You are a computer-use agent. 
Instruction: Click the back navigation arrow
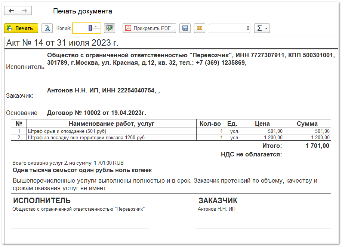[11, 11]
